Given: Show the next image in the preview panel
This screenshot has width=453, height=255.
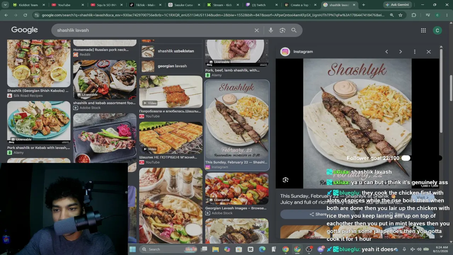Looking at the screenshot, I should (x=400, y=52).
